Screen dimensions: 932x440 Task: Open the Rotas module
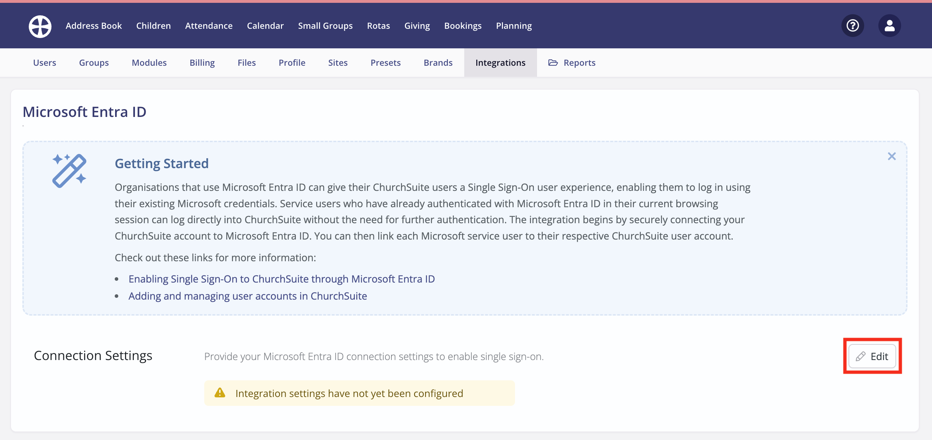click(x=378, y=26)
